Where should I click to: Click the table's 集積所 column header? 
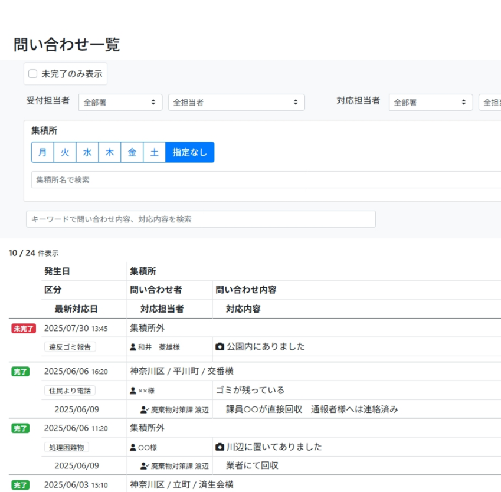tap(143, 271)
